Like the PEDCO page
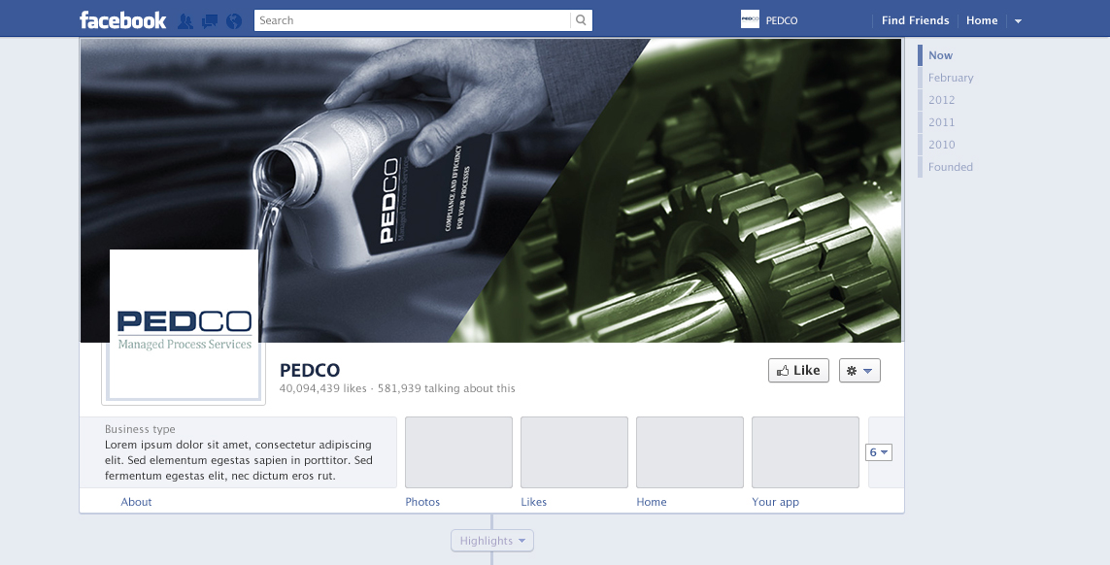The image size is (1110, 565). pyautogui.click(x=798, y=370)
